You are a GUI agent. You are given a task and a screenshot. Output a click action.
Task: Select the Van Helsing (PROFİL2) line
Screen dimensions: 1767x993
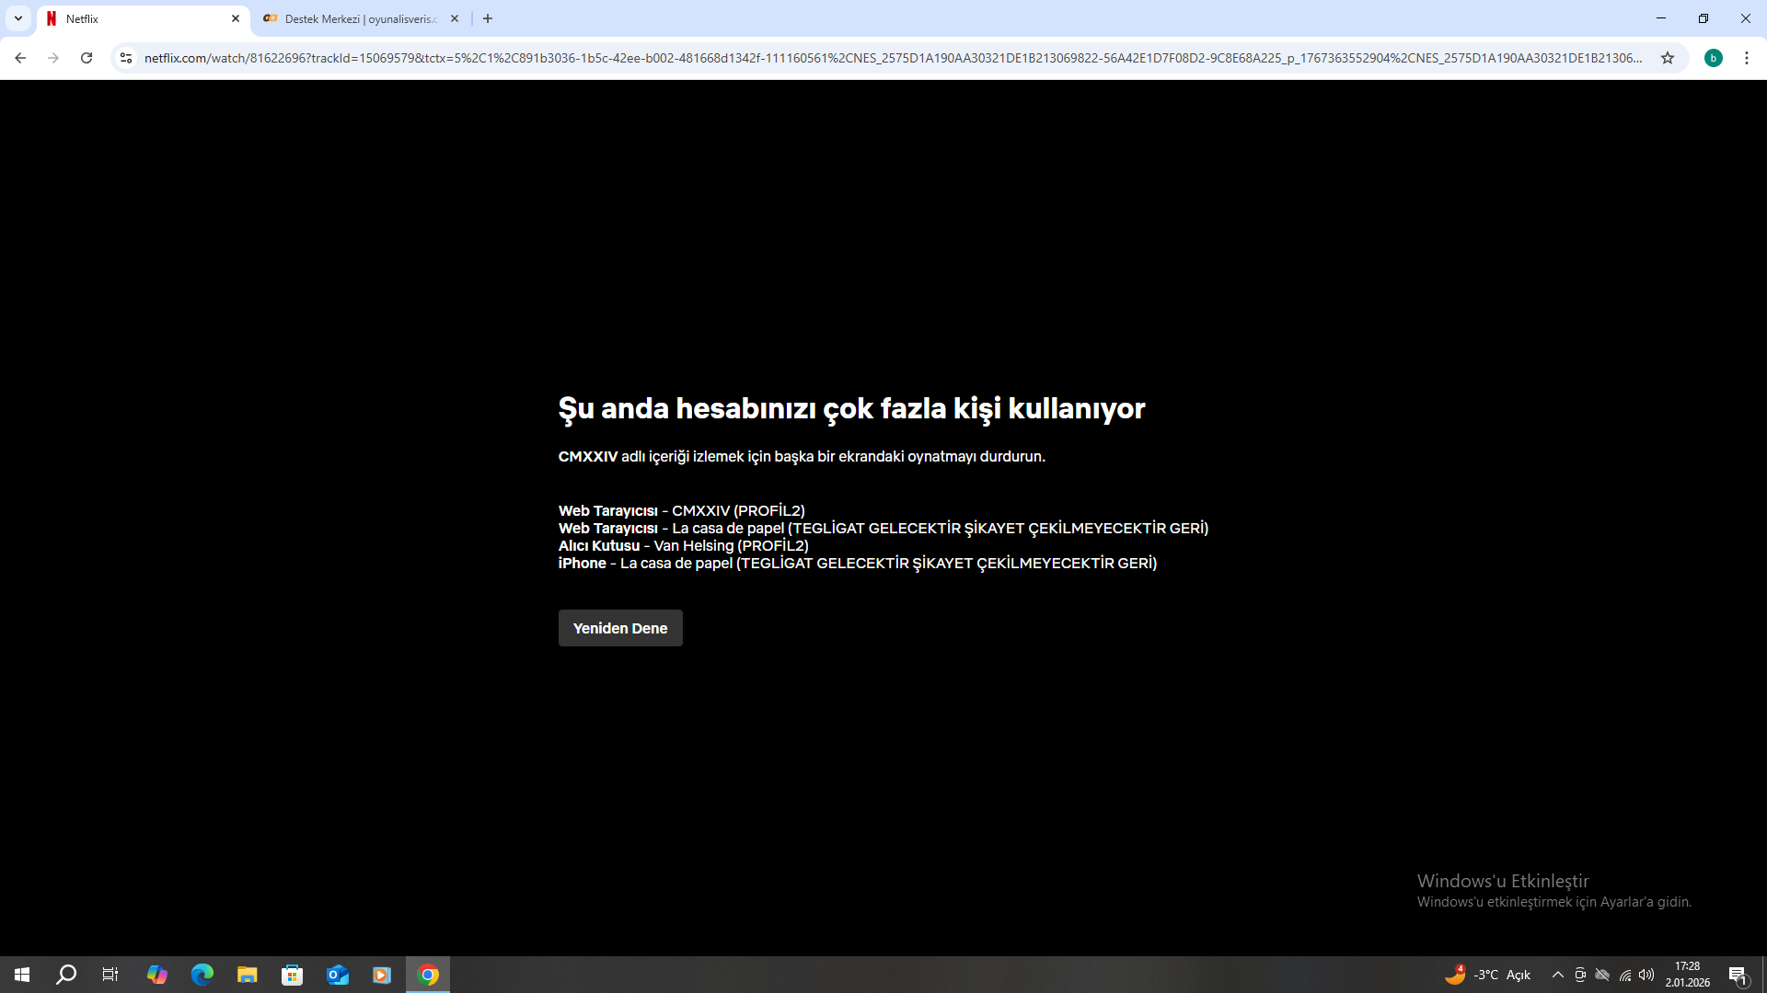[x=684, y=546]
